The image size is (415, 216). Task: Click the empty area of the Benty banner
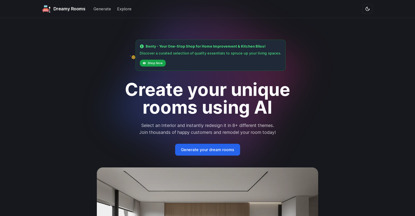click(x=225, y=63)
